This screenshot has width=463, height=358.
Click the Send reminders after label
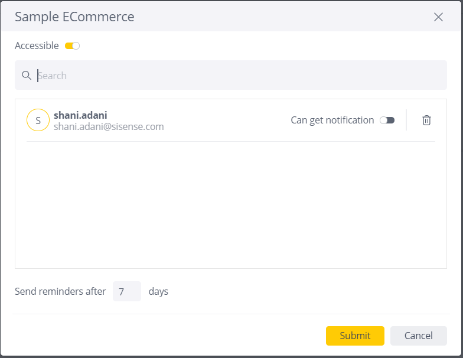tap(60, 291)
